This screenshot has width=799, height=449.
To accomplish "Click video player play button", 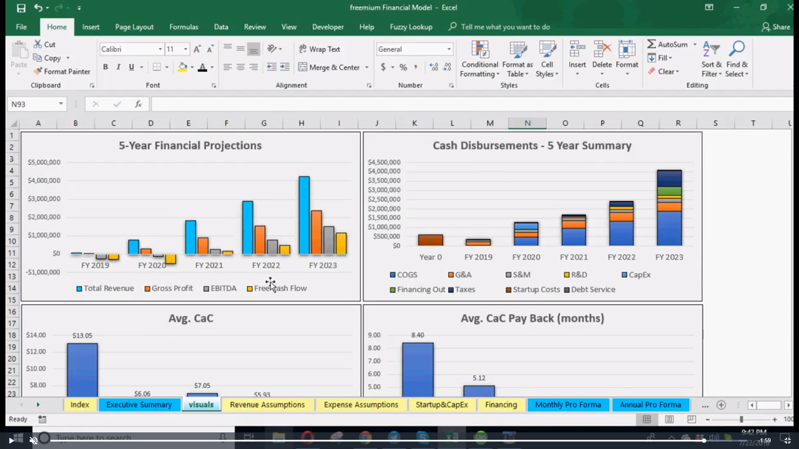I will click(x=11, y=440).
